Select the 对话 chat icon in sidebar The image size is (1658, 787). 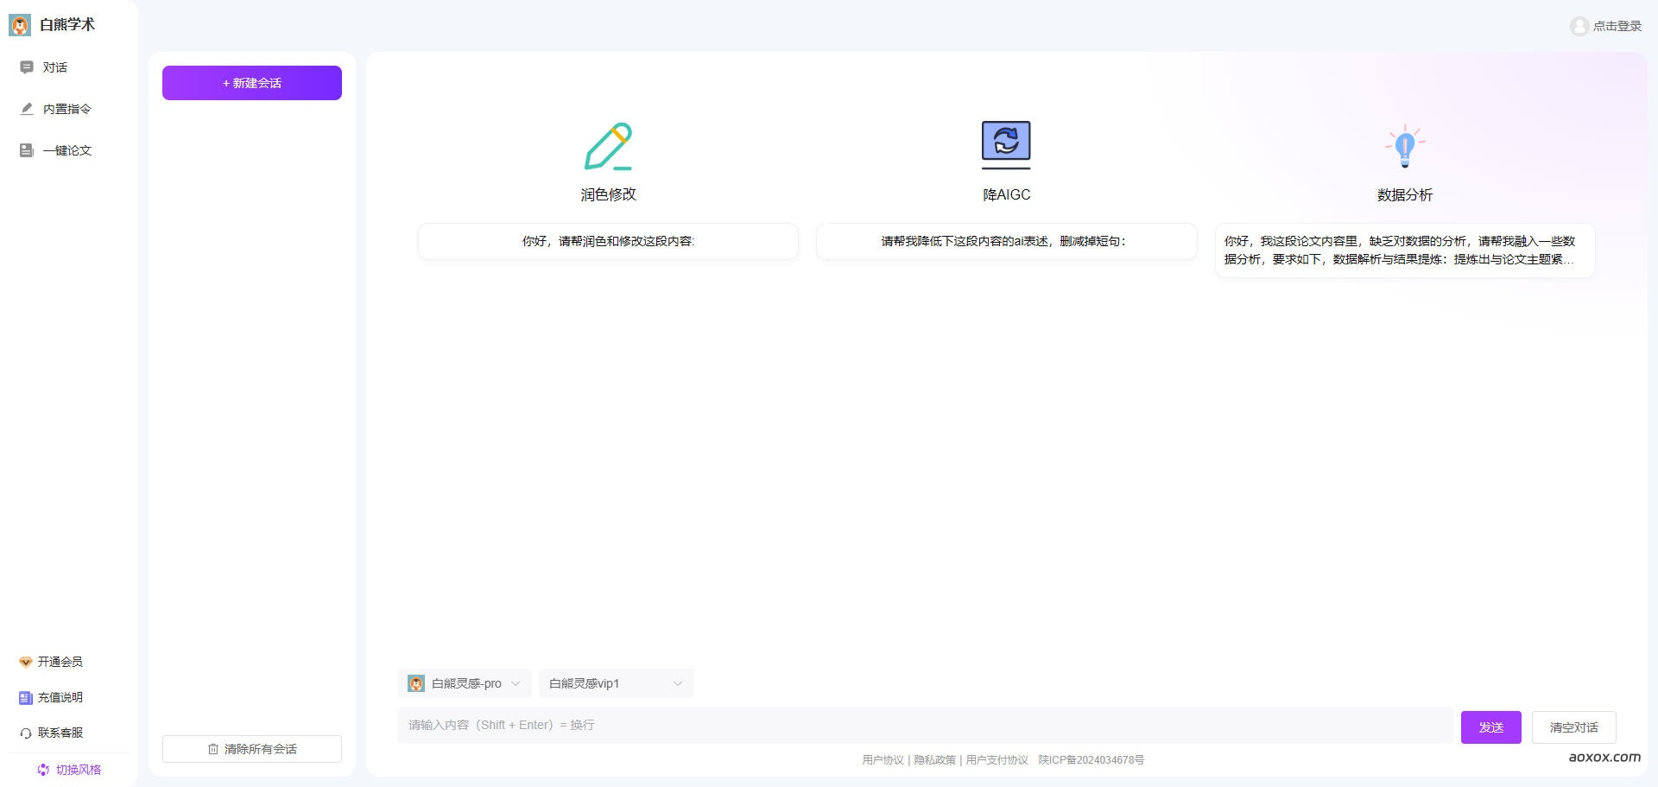point(25,67)
